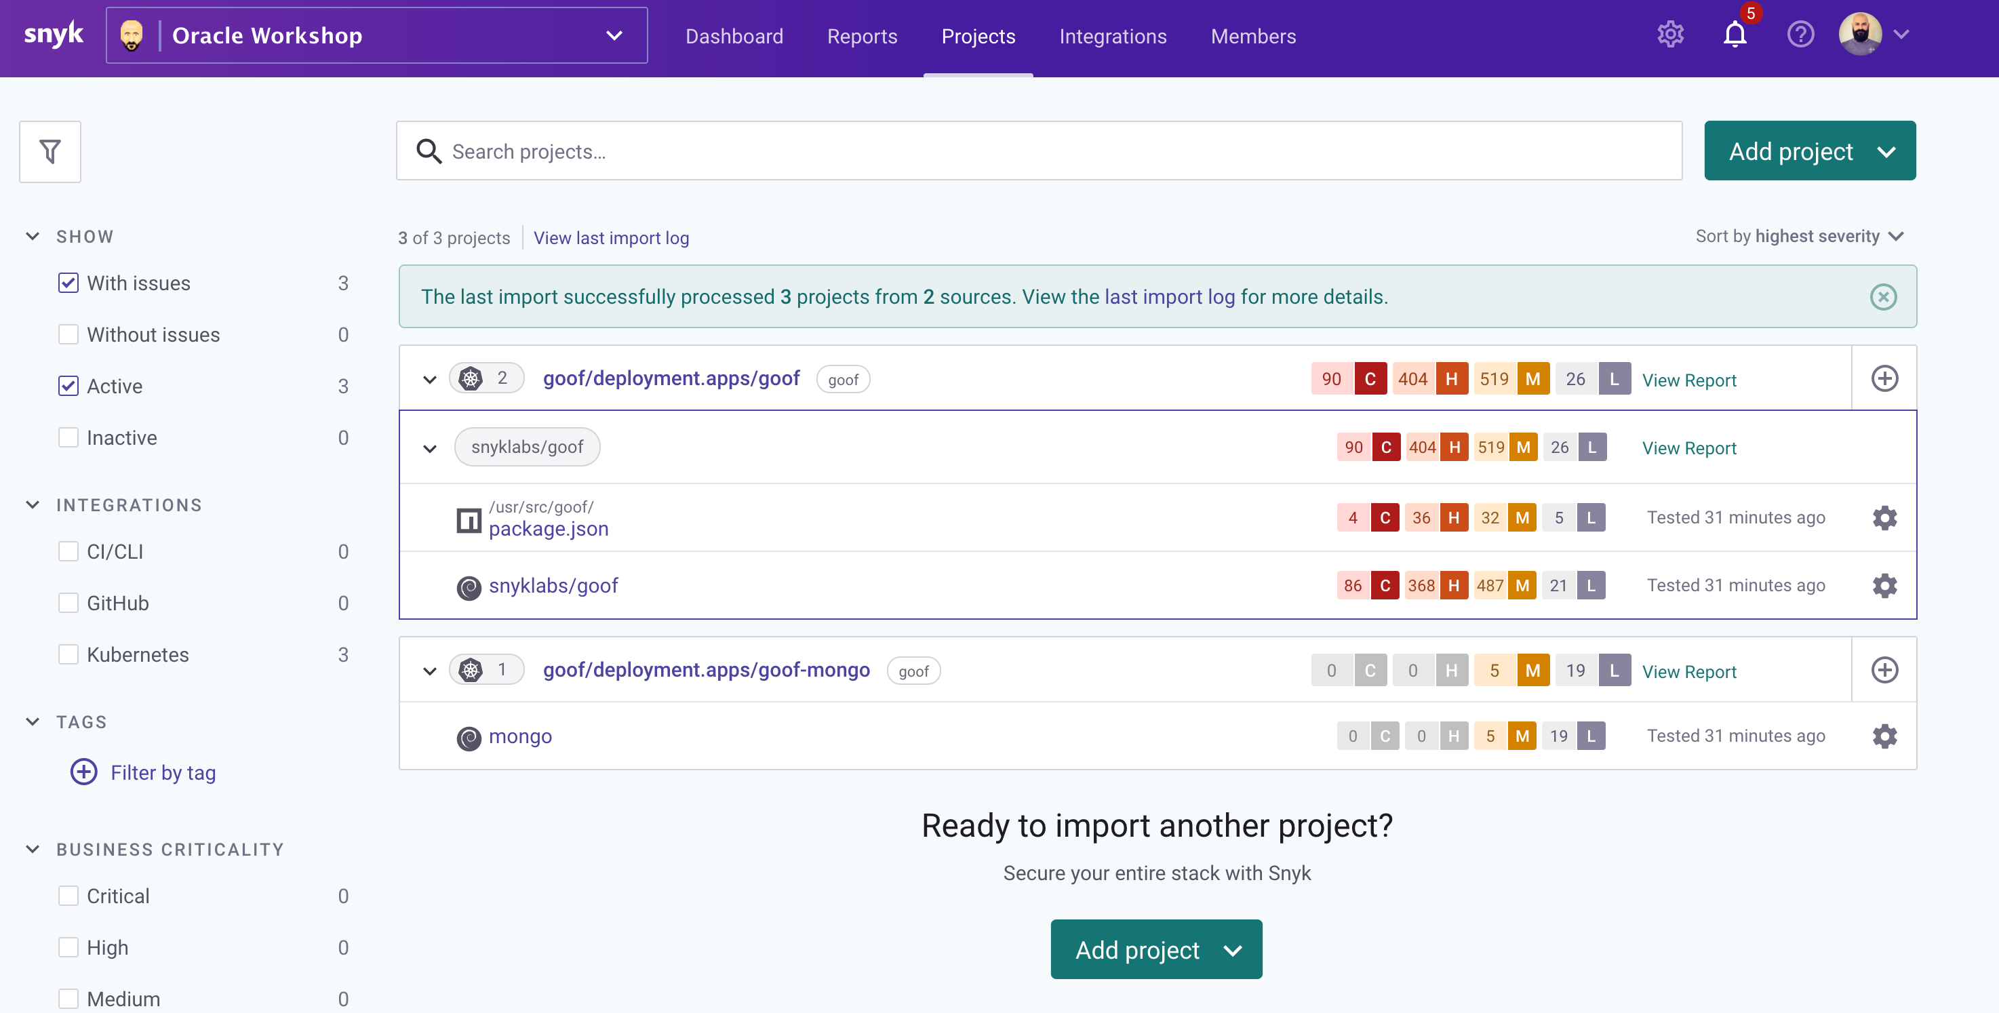The image size is (1999, 1013).
Task: Check the Inactive filter
Action: [x=68, y=438]
